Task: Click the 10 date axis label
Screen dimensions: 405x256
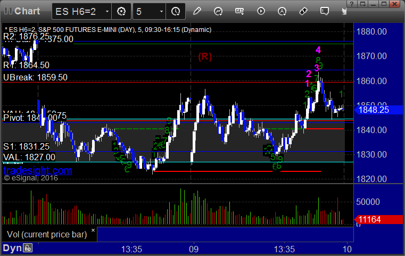Action: 347,249
